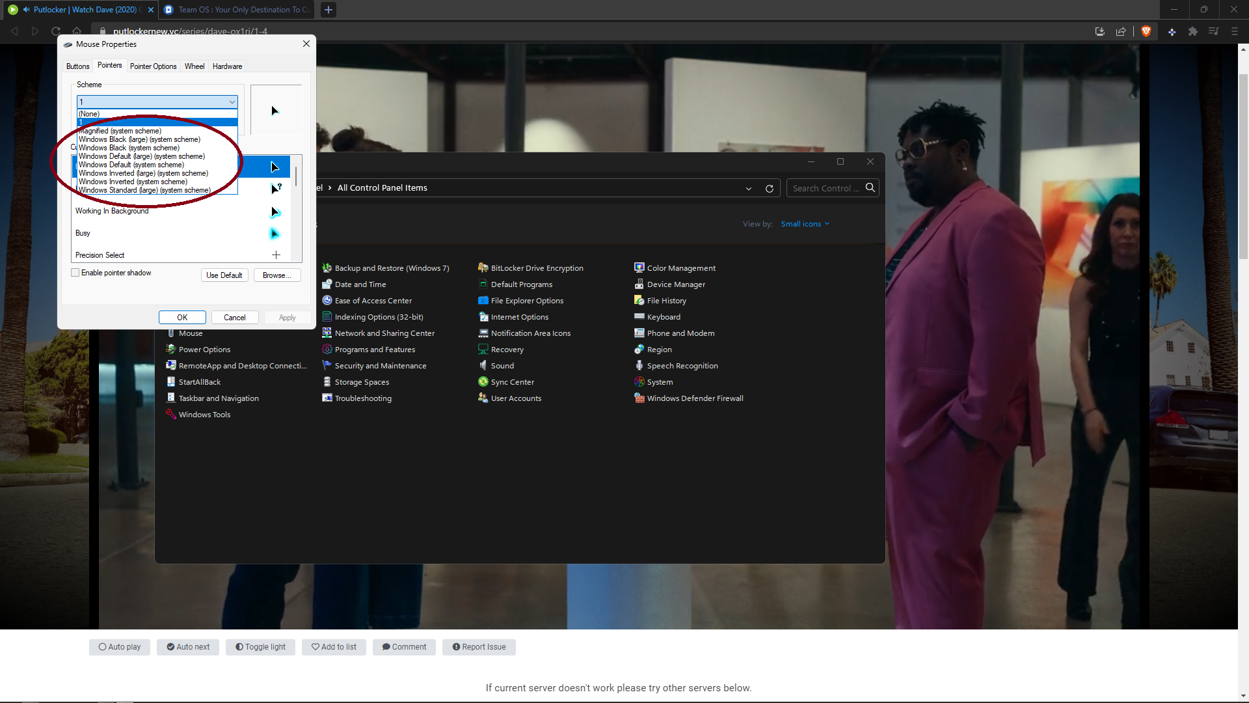Image resolution: width=1249 pixels, height=703 pixels.
Task: Open Programs and Features icon
Action: coord(327,349)
